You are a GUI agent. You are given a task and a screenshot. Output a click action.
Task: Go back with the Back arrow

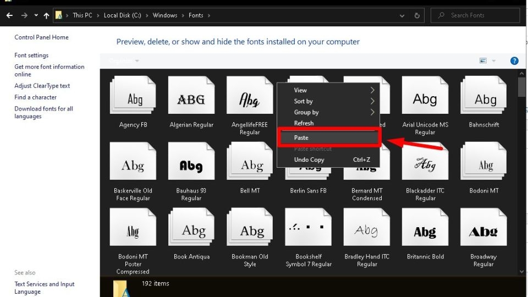click(x=9, y=15)
